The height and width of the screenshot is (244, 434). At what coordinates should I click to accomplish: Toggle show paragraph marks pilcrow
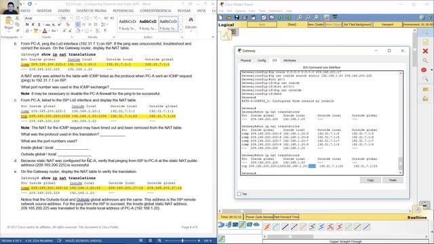[x=106, y=30]
